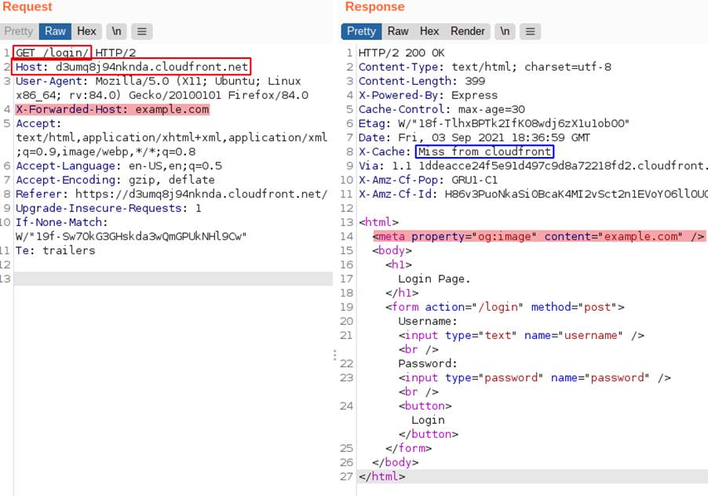This screenshot has height=496, width=708.
Task: Show response in Hex view
Action: (429, 31)
